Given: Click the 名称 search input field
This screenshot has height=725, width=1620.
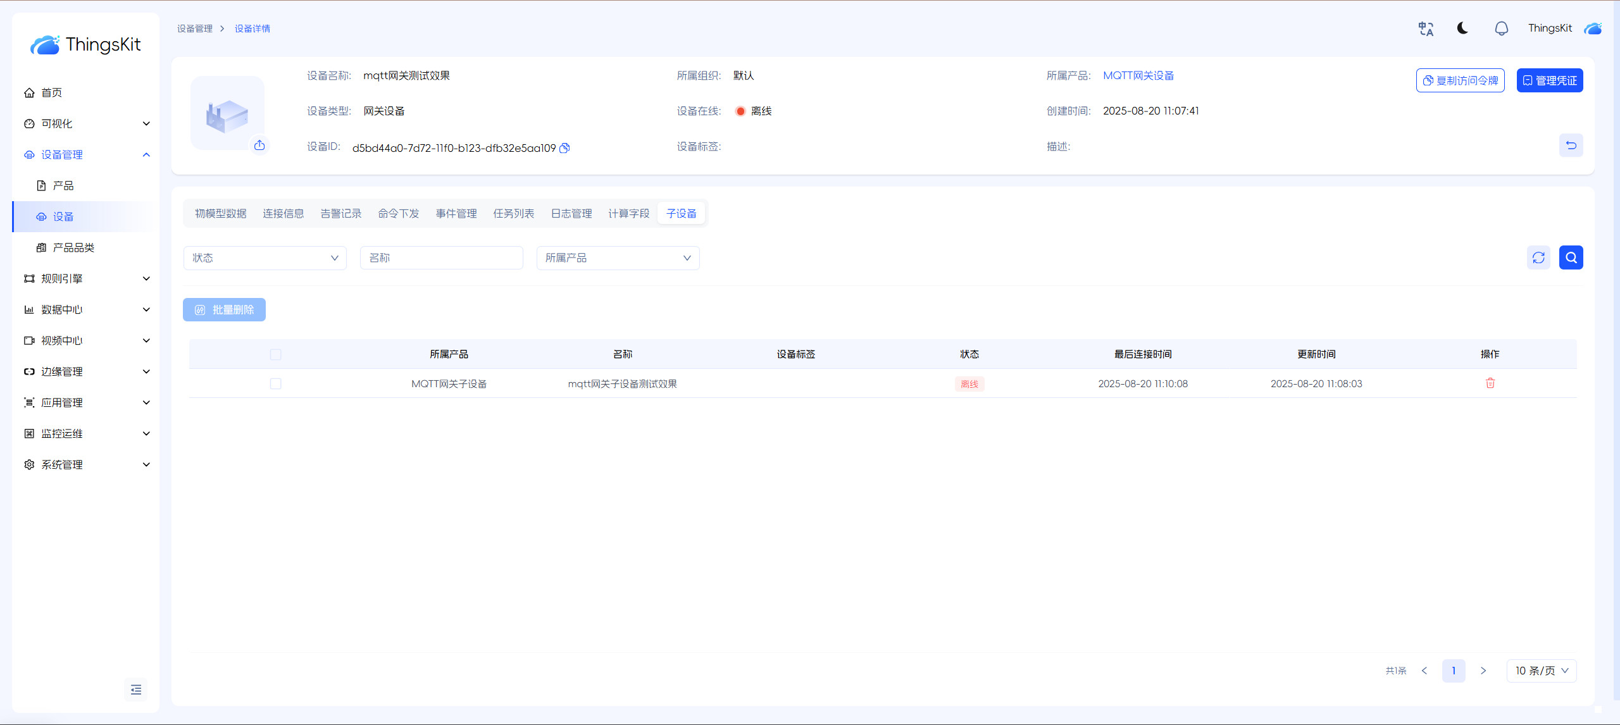Looking at the screenshot, I should pos(441,258).
